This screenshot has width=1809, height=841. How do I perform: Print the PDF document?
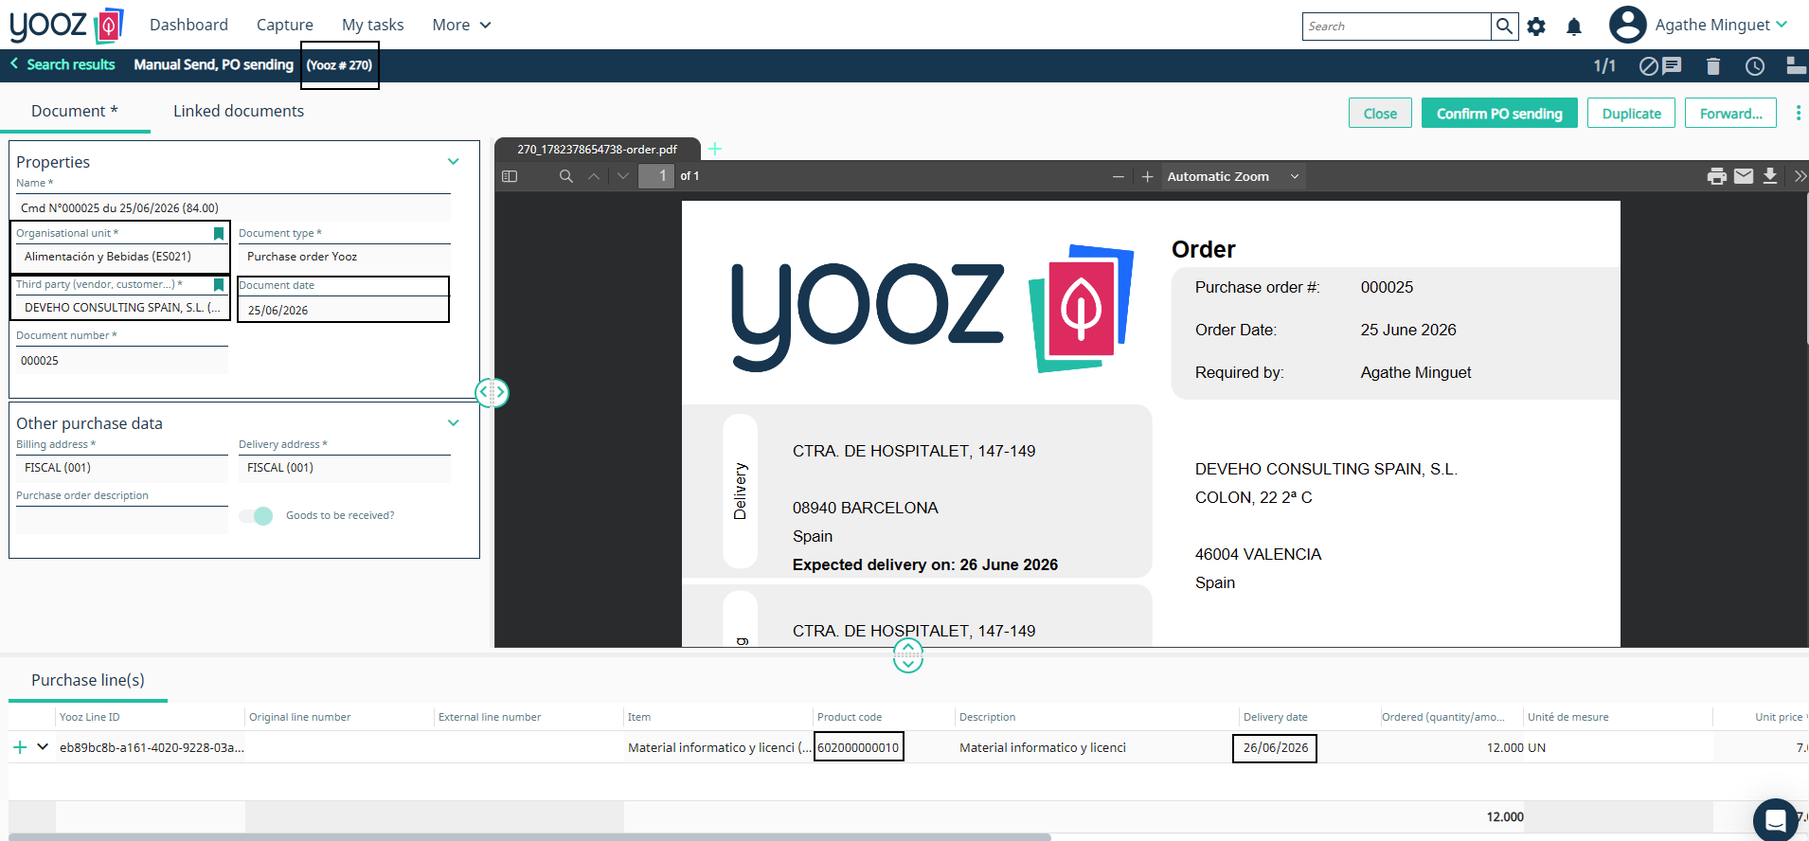[x=1716, y=176]
